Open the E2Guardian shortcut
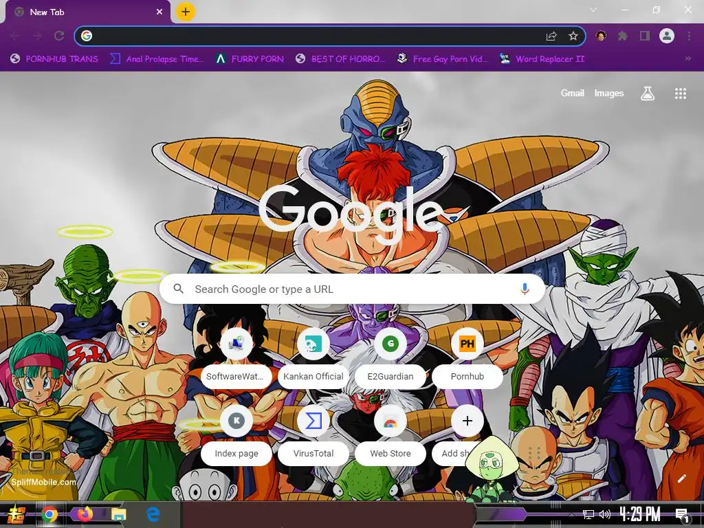704x528 pixels. coord(390,357)
